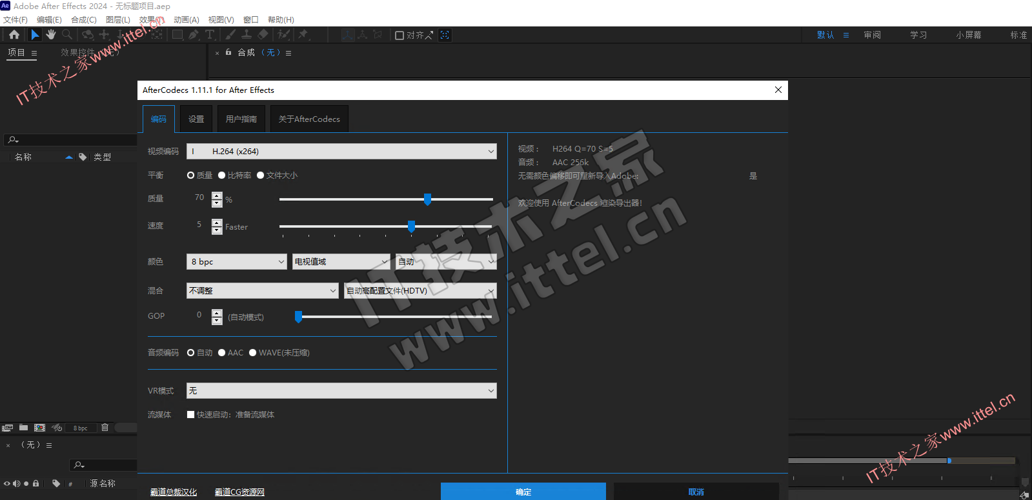Switch to the 审阅 workspace

[873, 35]
